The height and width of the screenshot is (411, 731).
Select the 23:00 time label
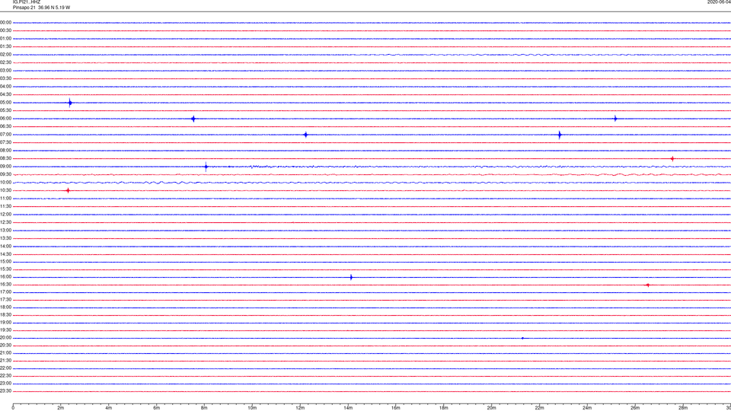coord(5,384)
